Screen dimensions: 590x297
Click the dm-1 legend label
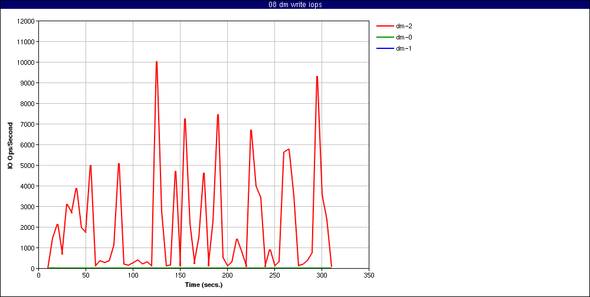coord(405,48)
